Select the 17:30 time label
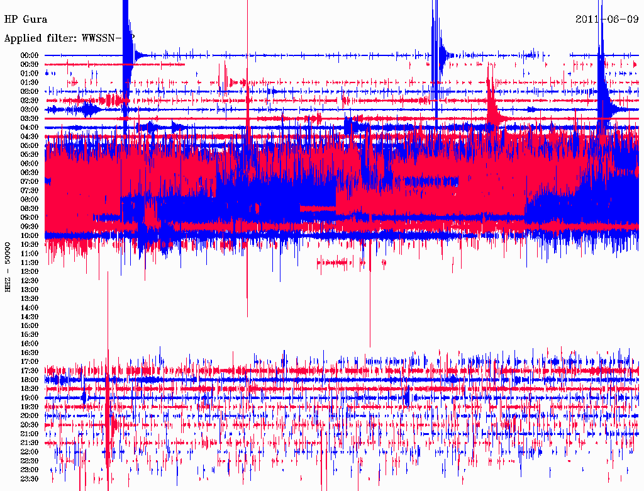Viewport: 644px width, 491px height. pos(30,371)
